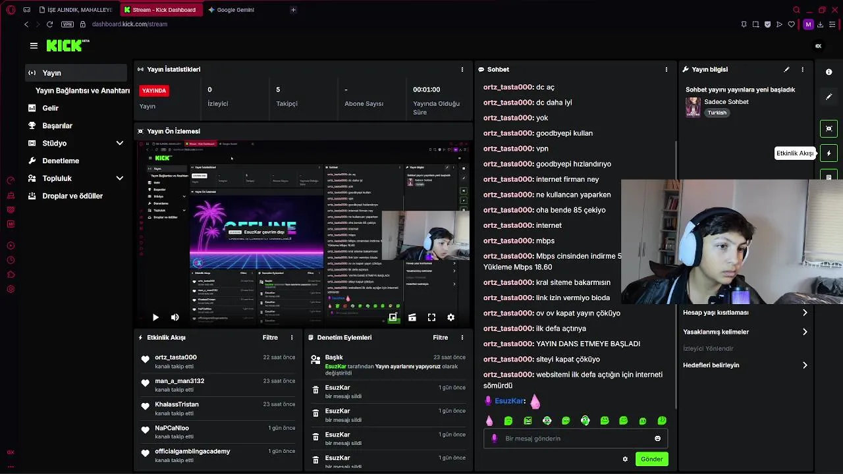
Task: Open Filtre dropdown in Etkinlik Akışı panel
Action: click(x=270, y=337)
